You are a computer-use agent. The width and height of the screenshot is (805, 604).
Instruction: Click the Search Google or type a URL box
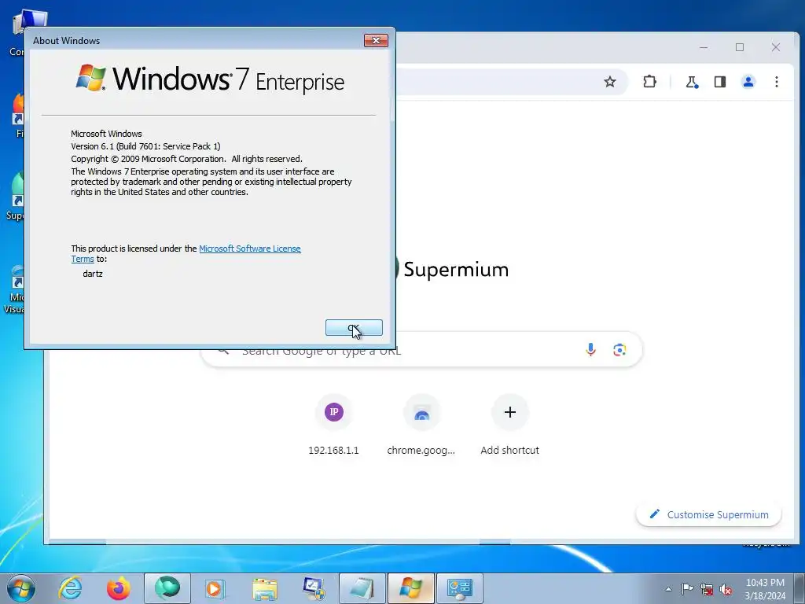click(x=421, y=350)
